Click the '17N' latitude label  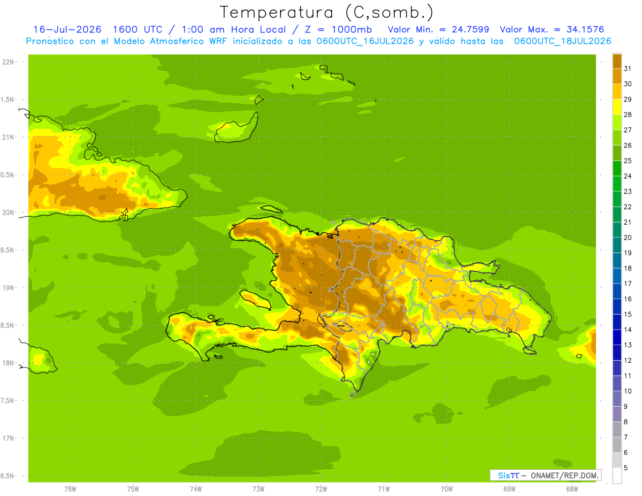pos(8,438)
